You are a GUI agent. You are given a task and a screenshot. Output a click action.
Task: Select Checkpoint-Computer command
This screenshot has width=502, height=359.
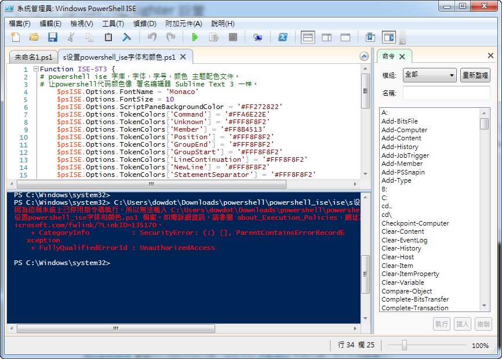tap(415, 223)
